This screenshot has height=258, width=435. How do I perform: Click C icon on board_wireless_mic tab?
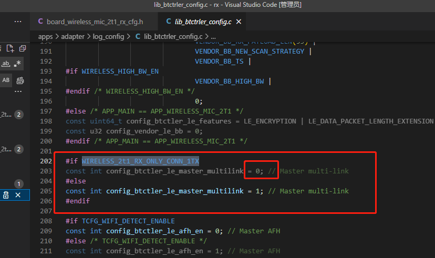(x=40, y=21)
